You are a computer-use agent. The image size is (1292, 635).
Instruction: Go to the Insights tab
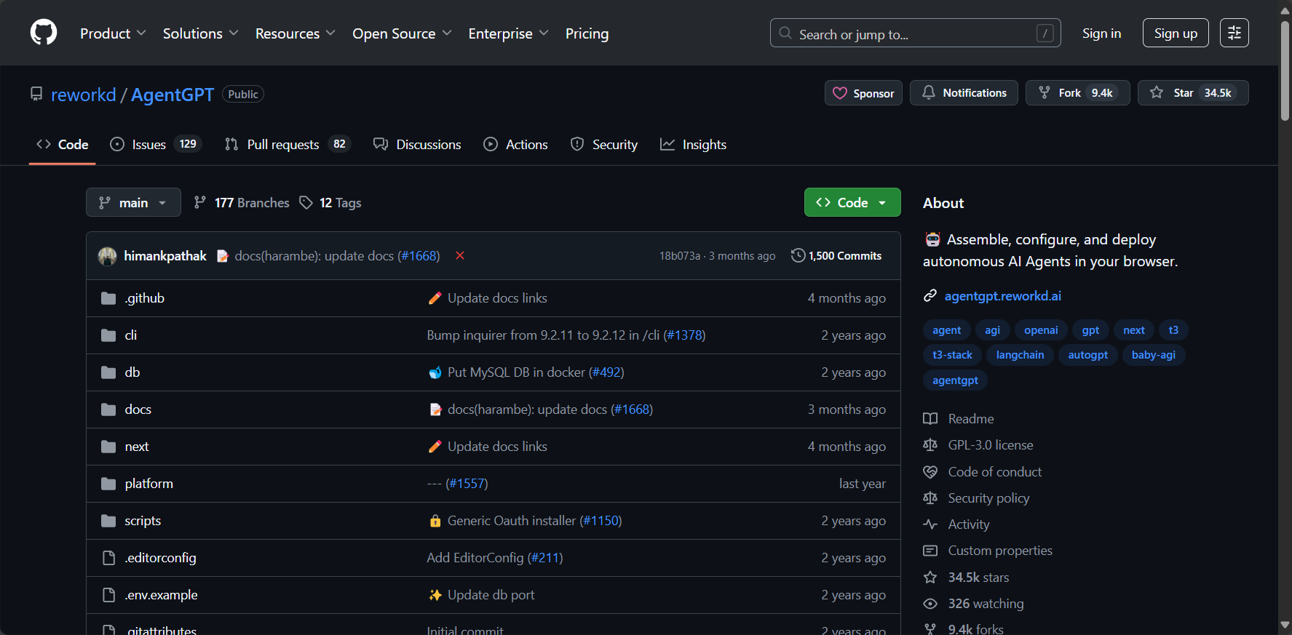(x=693, y=144)
